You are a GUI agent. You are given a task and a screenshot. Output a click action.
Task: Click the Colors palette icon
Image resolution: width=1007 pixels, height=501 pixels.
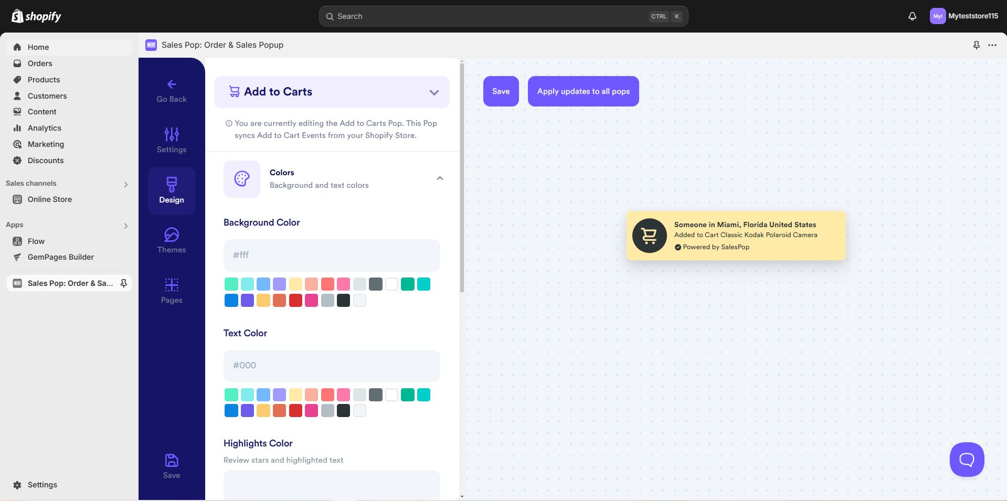[x=242, y=179]
